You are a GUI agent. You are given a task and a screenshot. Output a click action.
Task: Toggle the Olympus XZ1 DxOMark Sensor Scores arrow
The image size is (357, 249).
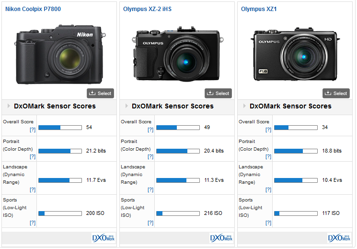pyautogui.click(x=244, y=106)
